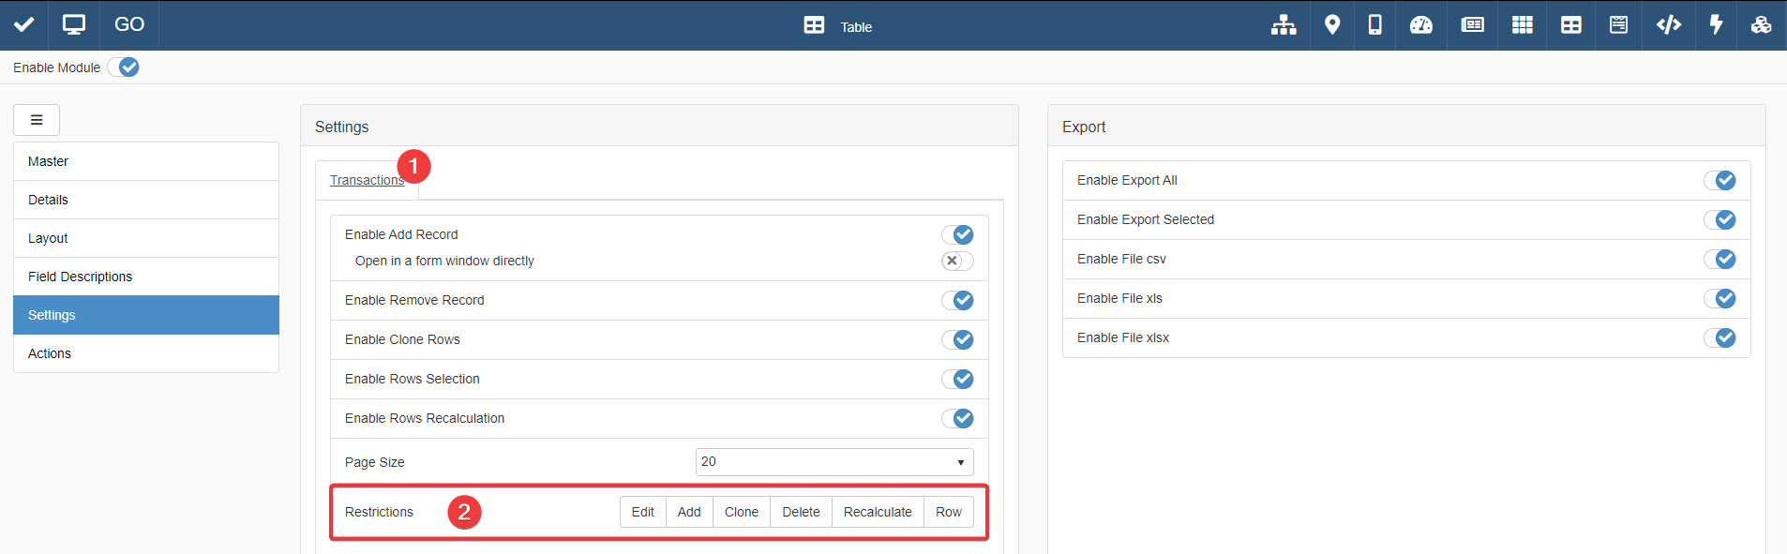Click the stacked cubes icon
This screenshot has height=554, width=1787.
pyautogui.click(x=1761, y=25)
